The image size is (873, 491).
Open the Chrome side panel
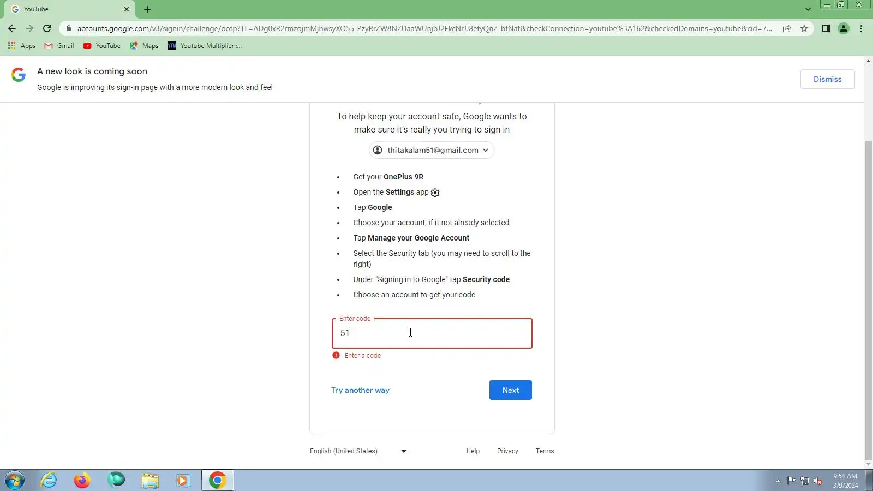pos(826,28)
